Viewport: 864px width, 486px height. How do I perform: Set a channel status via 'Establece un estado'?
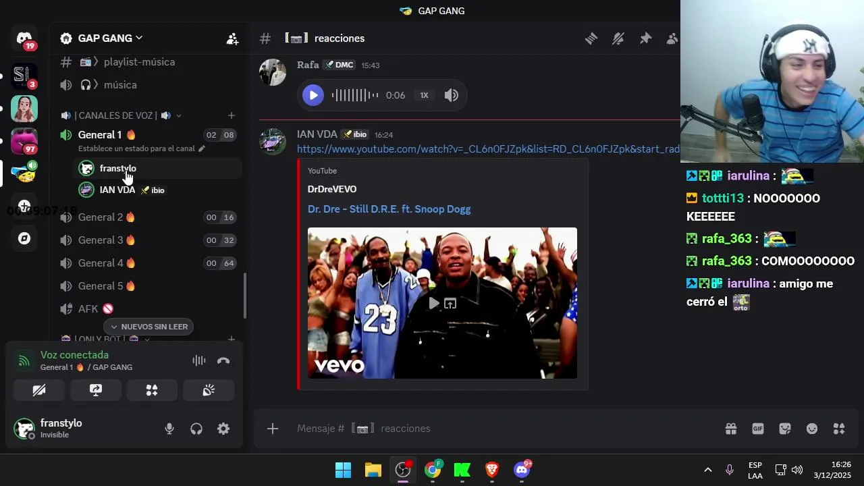[x=141, y=148]
